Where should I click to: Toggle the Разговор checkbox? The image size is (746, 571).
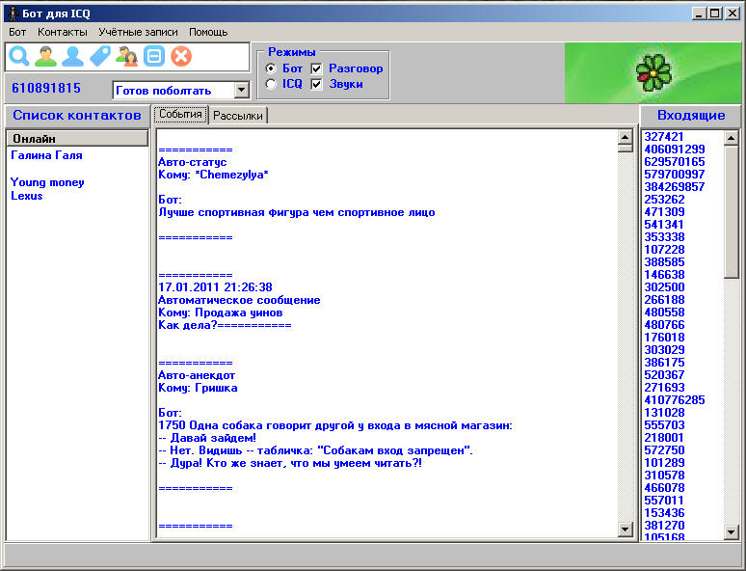(x=316, y=68)
